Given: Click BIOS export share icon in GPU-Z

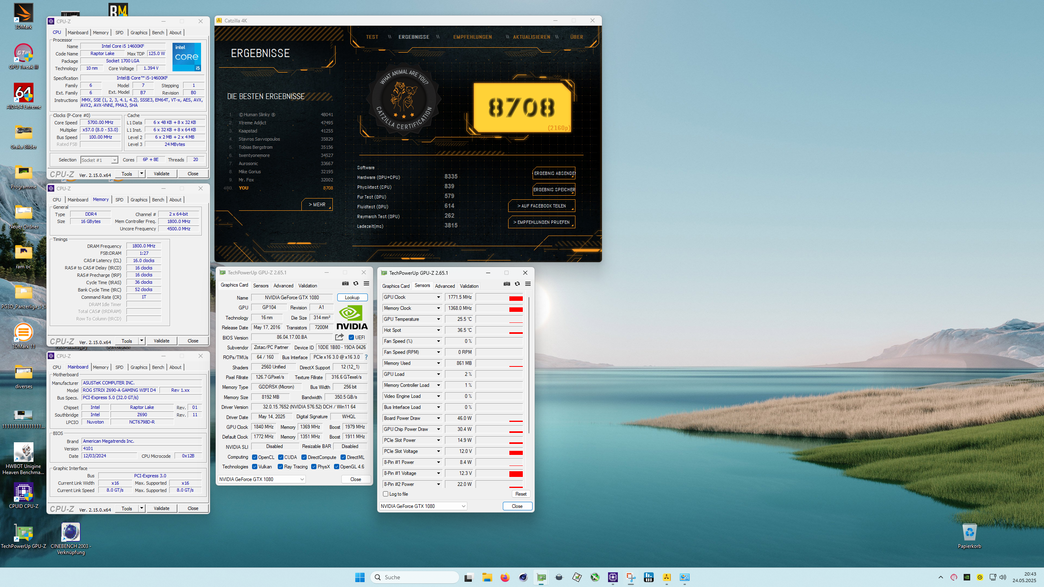Looking at the screenshot, I should coord(339,337).
